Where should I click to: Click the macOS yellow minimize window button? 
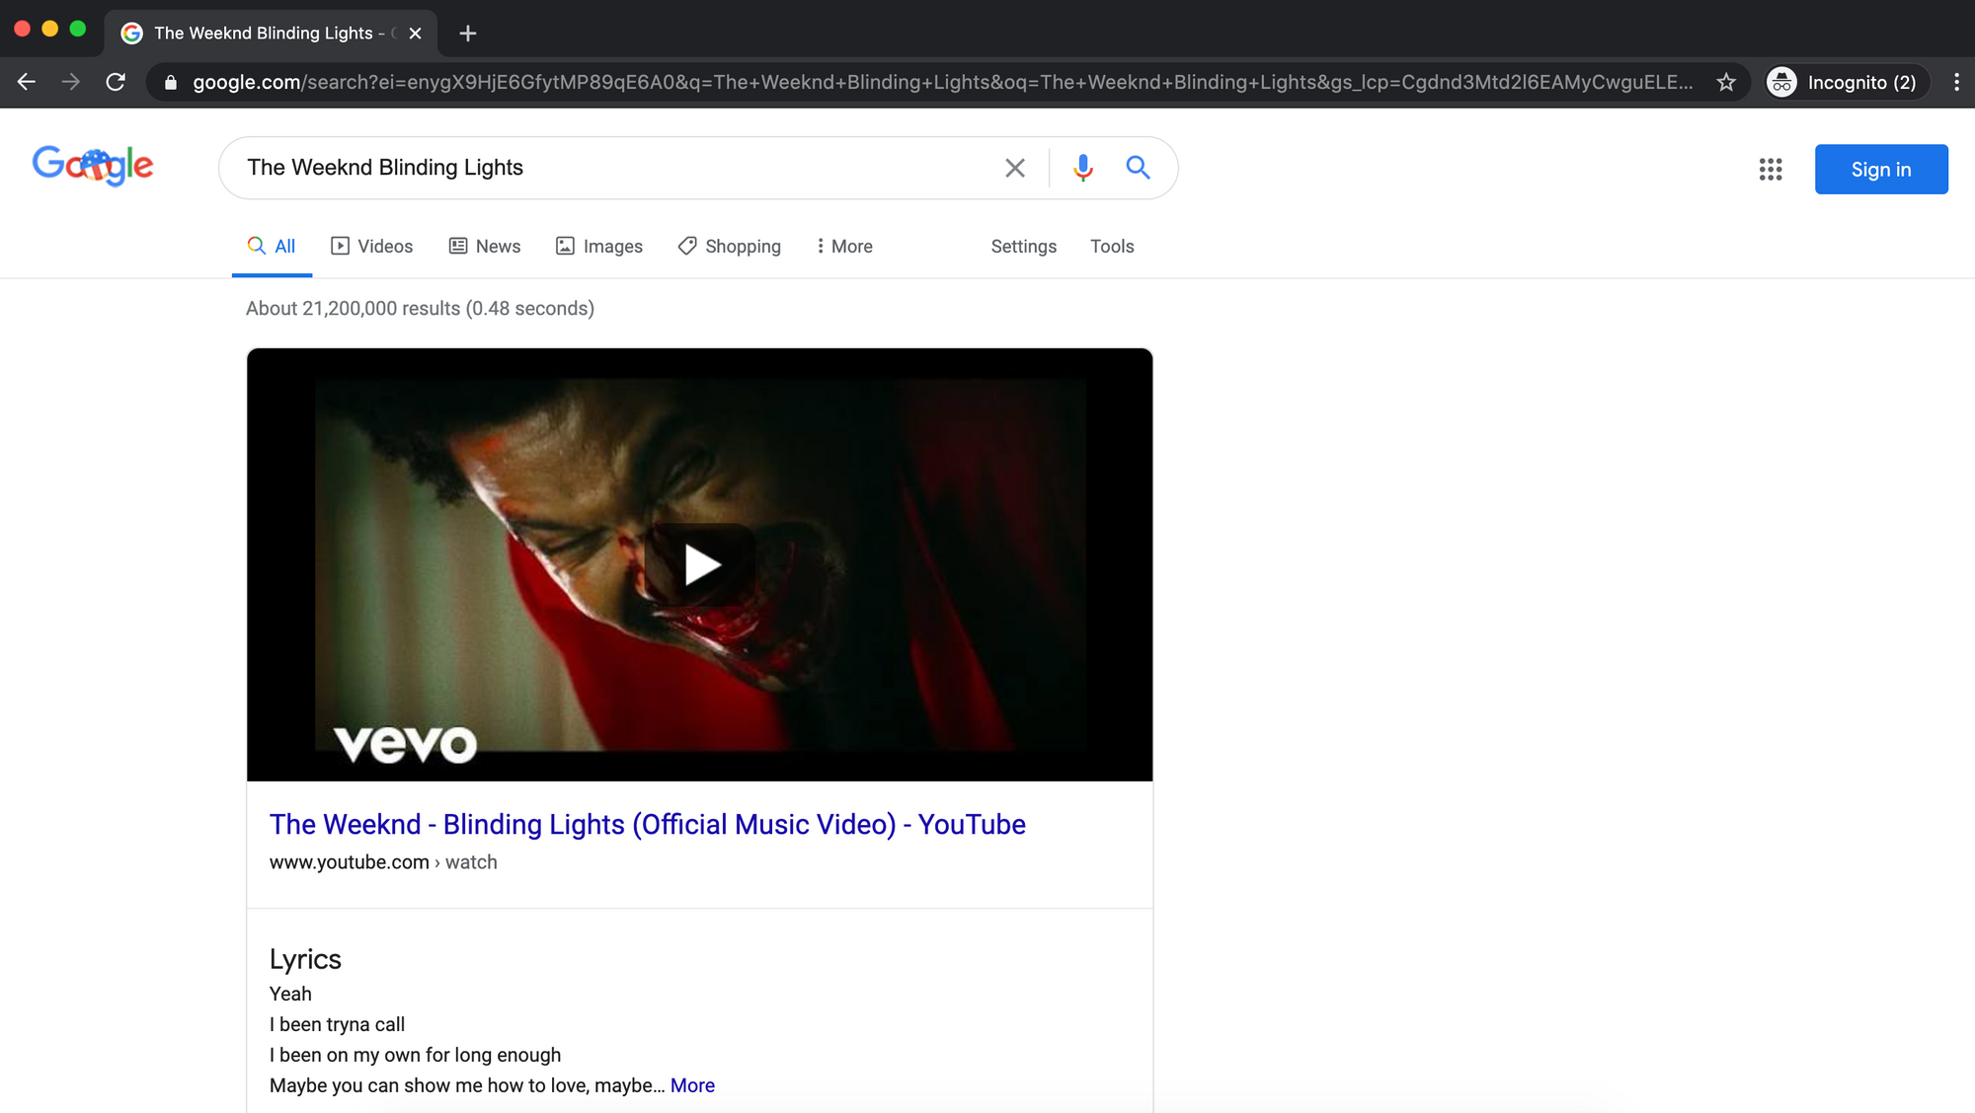click(x=50, y=29)
